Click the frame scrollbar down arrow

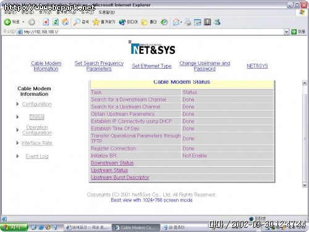click(305, 185)
